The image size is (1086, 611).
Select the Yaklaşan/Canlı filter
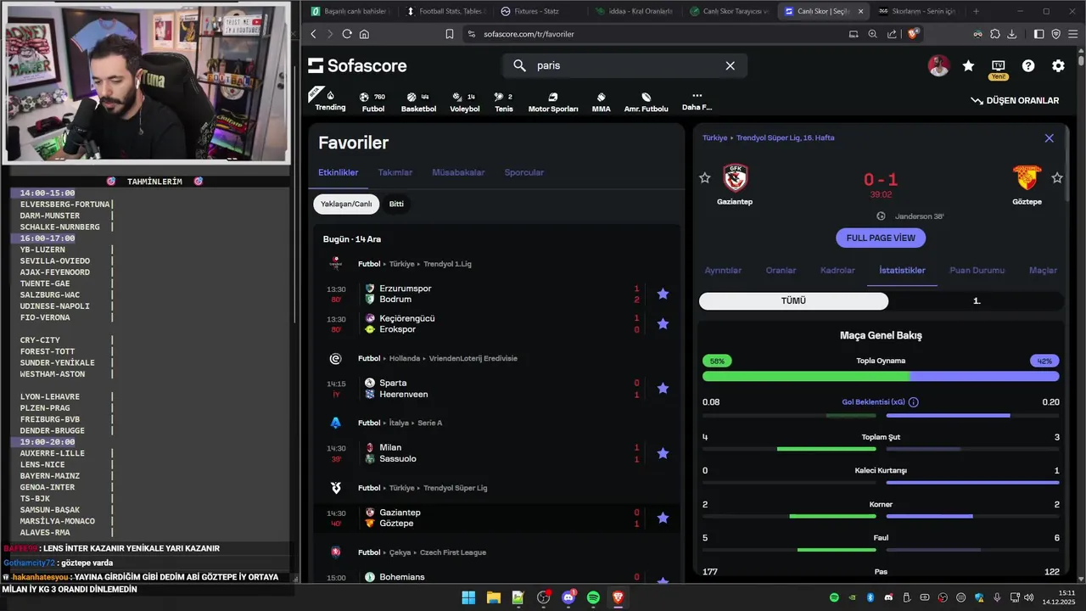pyautogui.click(x=346, y=205)
